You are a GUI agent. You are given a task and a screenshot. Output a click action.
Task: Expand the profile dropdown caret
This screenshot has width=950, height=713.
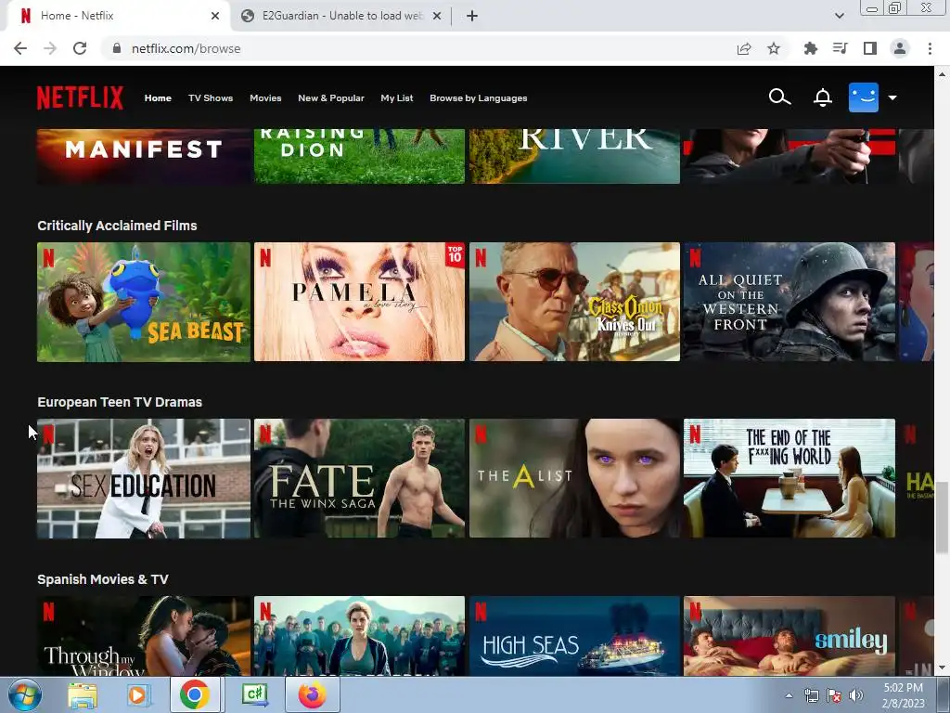892,97
